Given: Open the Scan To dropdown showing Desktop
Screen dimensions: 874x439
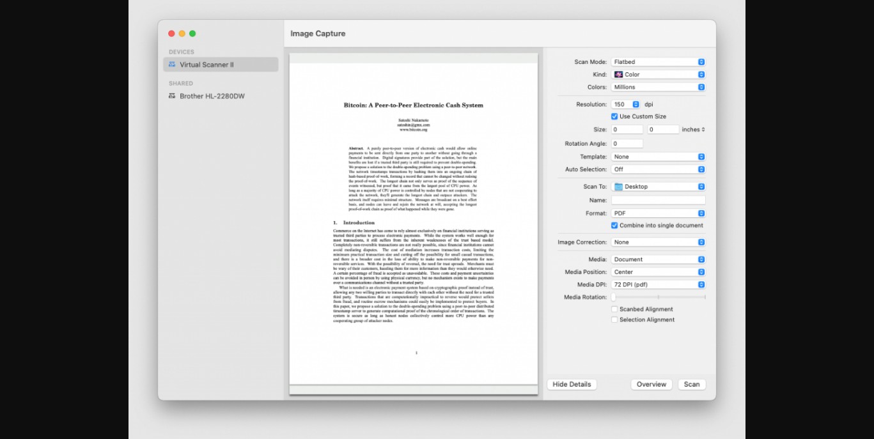Looking at the screenshot, I should 658,187.
